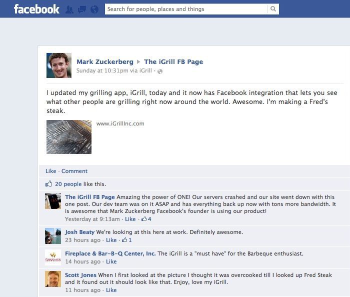Open Mark Zuckerberg's profile picture
The width and height of the screenshot is (350, 297).
coord(59,65)
